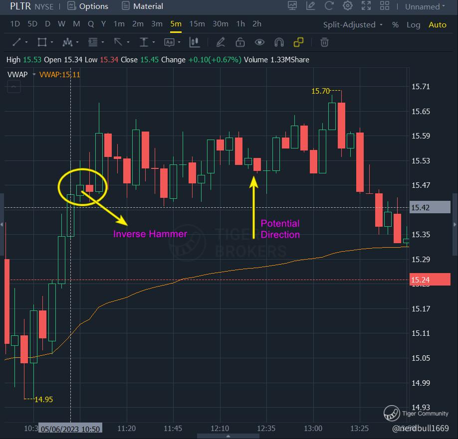Open the Unnamed layout dropdown

425,6
